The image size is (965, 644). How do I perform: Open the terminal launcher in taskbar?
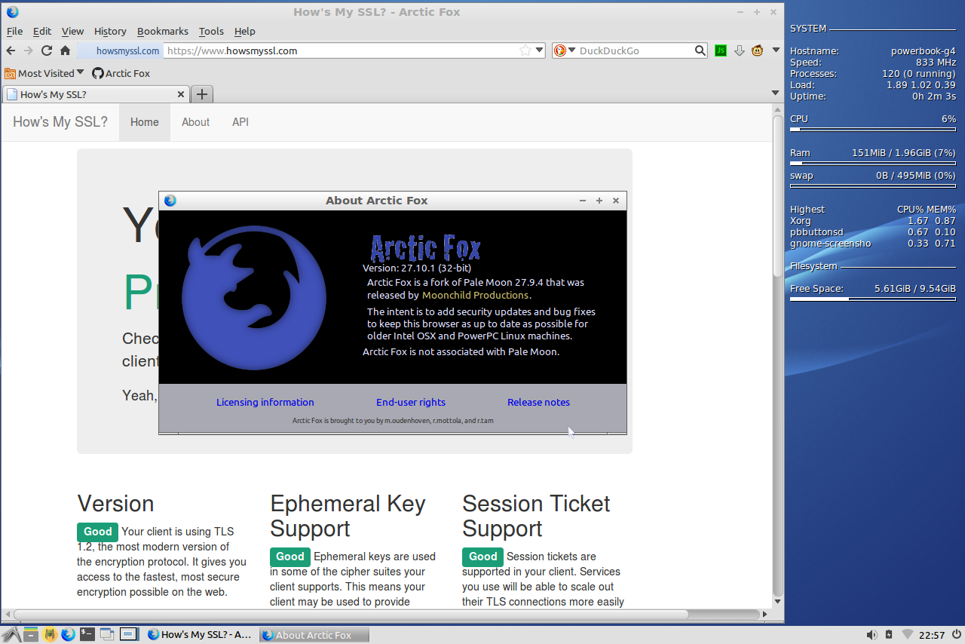(87, 634)
